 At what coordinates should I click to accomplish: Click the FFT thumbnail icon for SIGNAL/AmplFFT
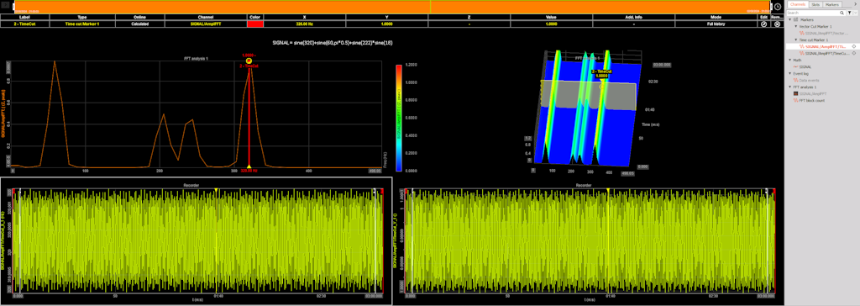pos(796,94)
